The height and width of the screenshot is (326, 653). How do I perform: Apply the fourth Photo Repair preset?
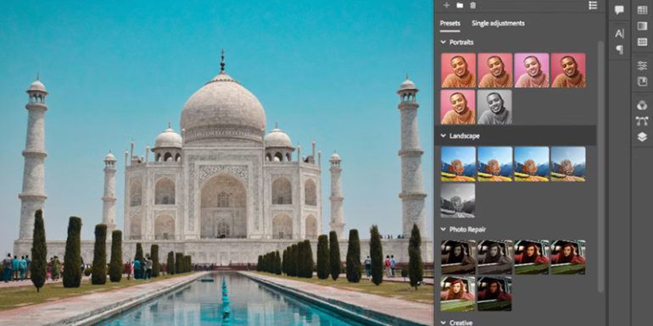click(568, 257)
